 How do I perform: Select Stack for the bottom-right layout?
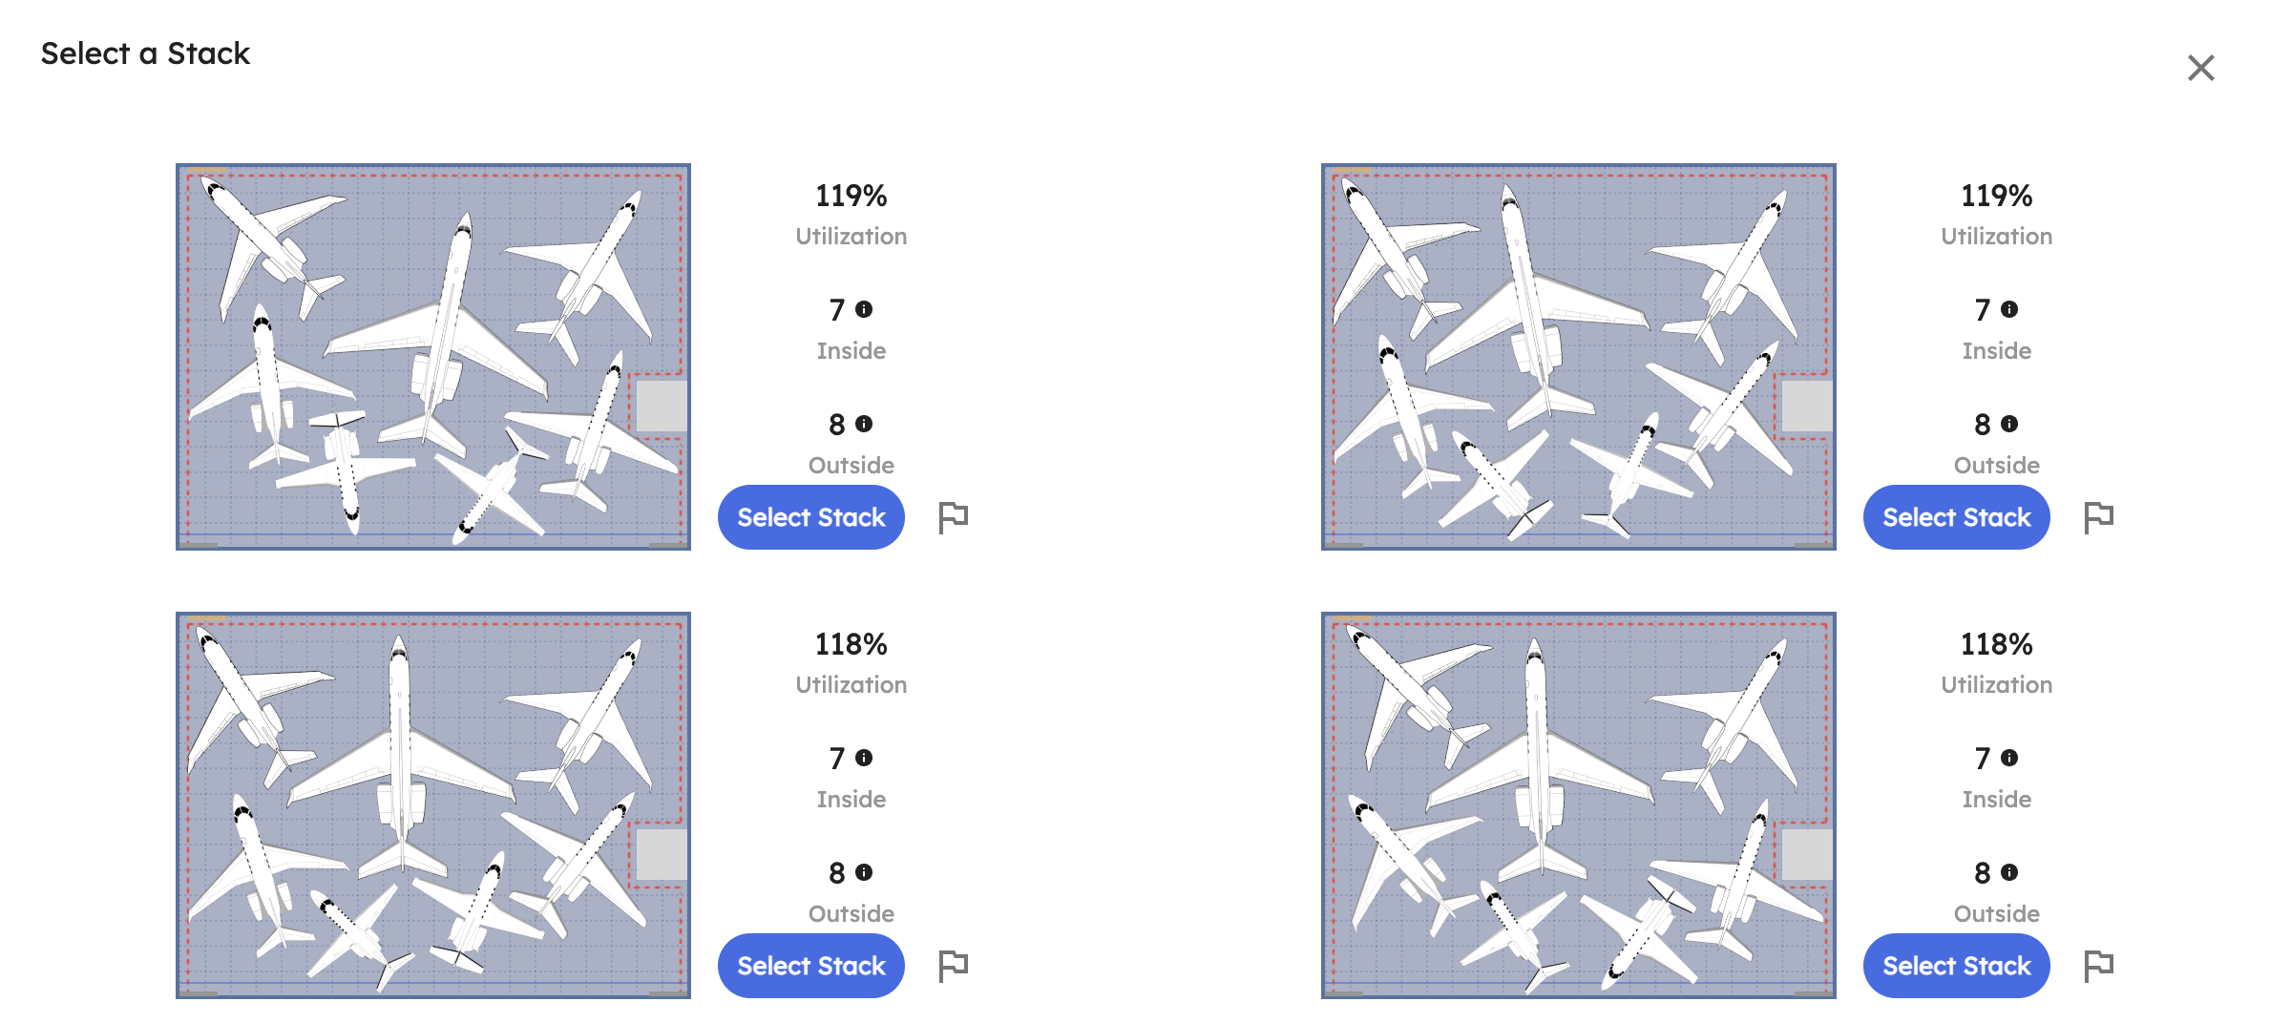pos(1956,965)
